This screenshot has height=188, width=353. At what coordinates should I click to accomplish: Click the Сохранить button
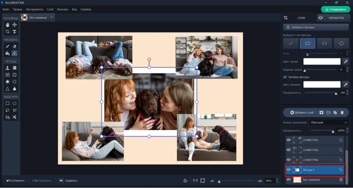[335, 9]
